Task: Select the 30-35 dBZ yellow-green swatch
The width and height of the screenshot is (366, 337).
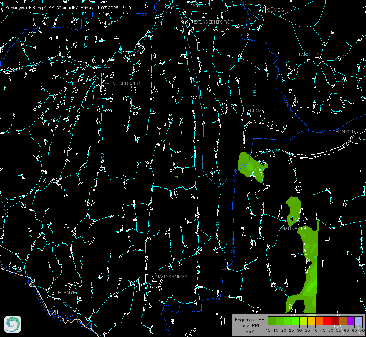Action: [x=304, y=321]
